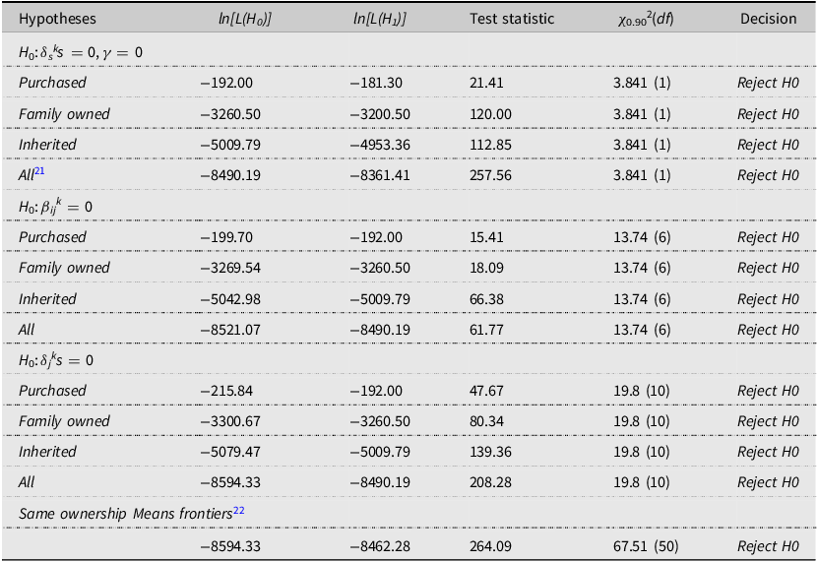Click the Test statistic column header

tap(512, 19)
